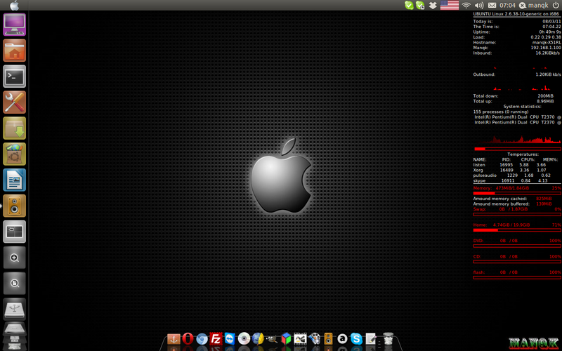Click the first green Skype tray icon

pos(409,5)
